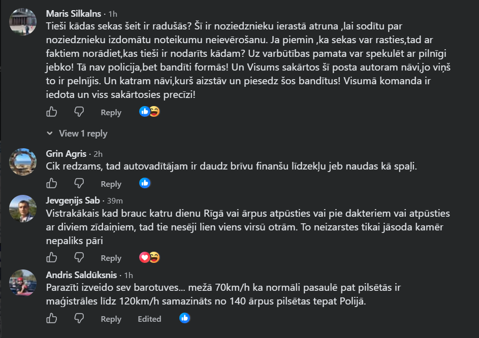Reply to Andris Saldūksnis' comment
Image resolution: width=479 pixels, height=338 pixels.
click(111, 319)
